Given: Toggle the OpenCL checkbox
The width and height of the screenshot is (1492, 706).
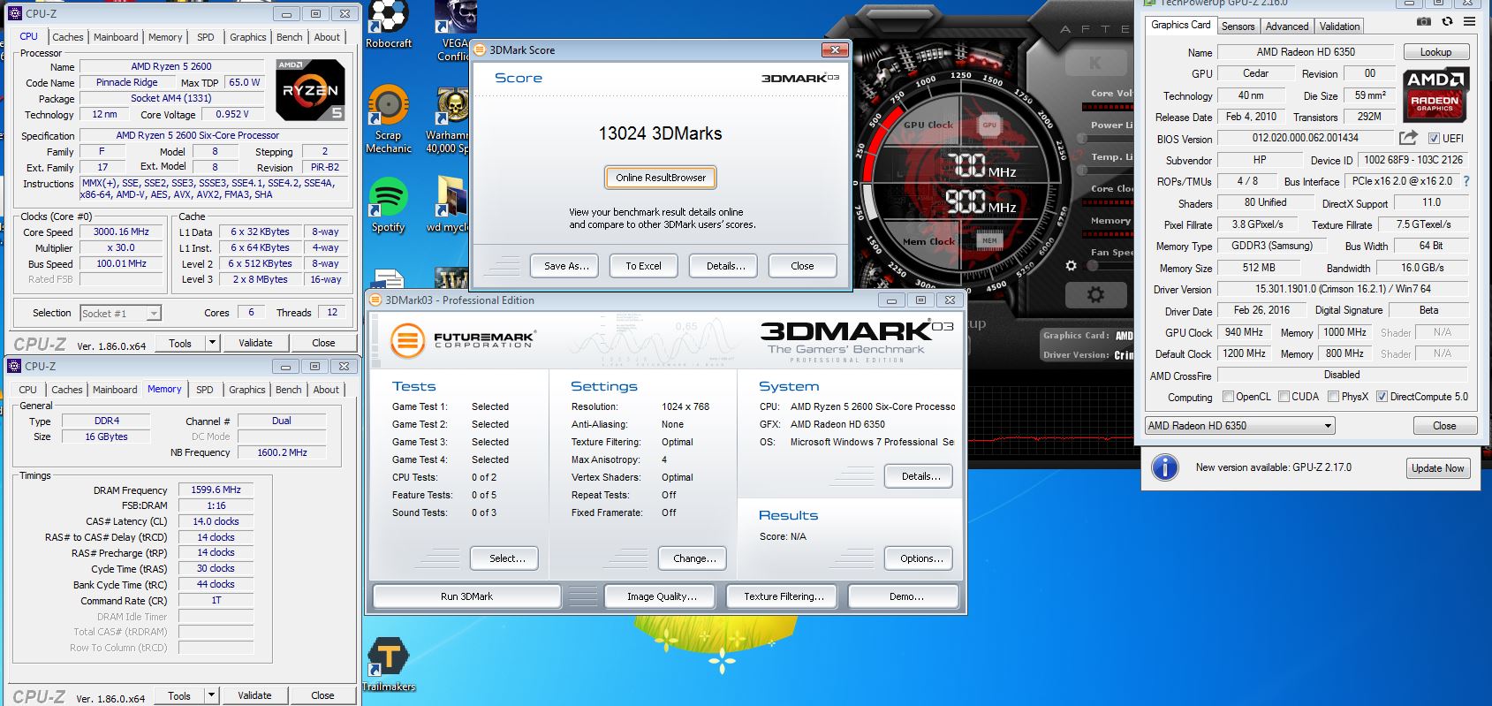Looking at the screenshot, I should pyautogui.click(x=1227, y=397).
